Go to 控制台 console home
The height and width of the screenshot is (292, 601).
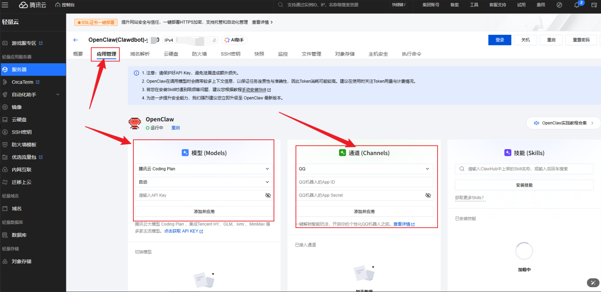point(65,5)
